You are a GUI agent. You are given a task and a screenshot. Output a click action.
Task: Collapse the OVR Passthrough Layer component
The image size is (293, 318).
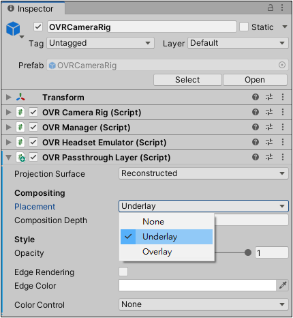(x=9, y=157)
